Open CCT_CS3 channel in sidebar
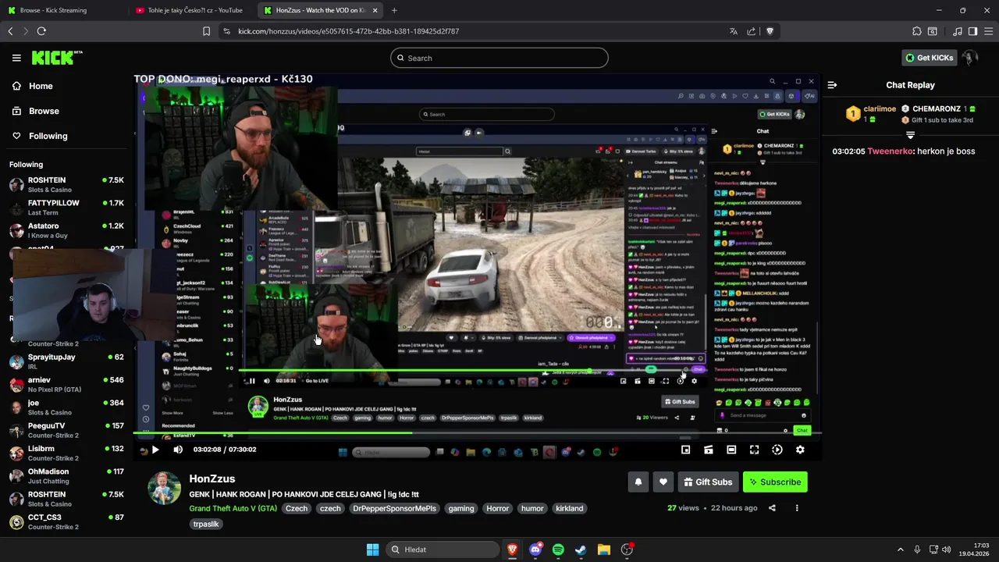This screenshot has width=999, height=562. click(x=66, y=521)
